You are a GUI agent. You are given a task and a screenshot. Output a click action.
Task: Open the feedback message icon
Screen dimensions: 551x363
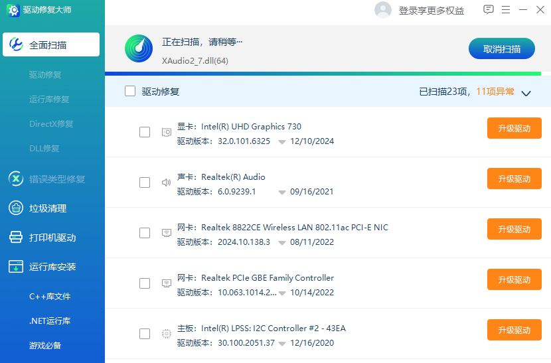[x=489, y=9]
